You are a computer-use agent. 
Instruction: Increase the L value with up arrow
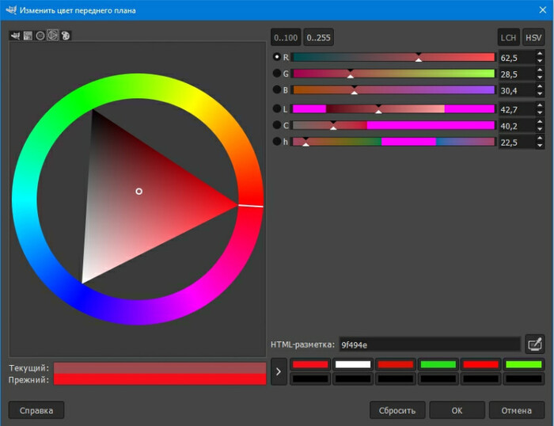540,105
